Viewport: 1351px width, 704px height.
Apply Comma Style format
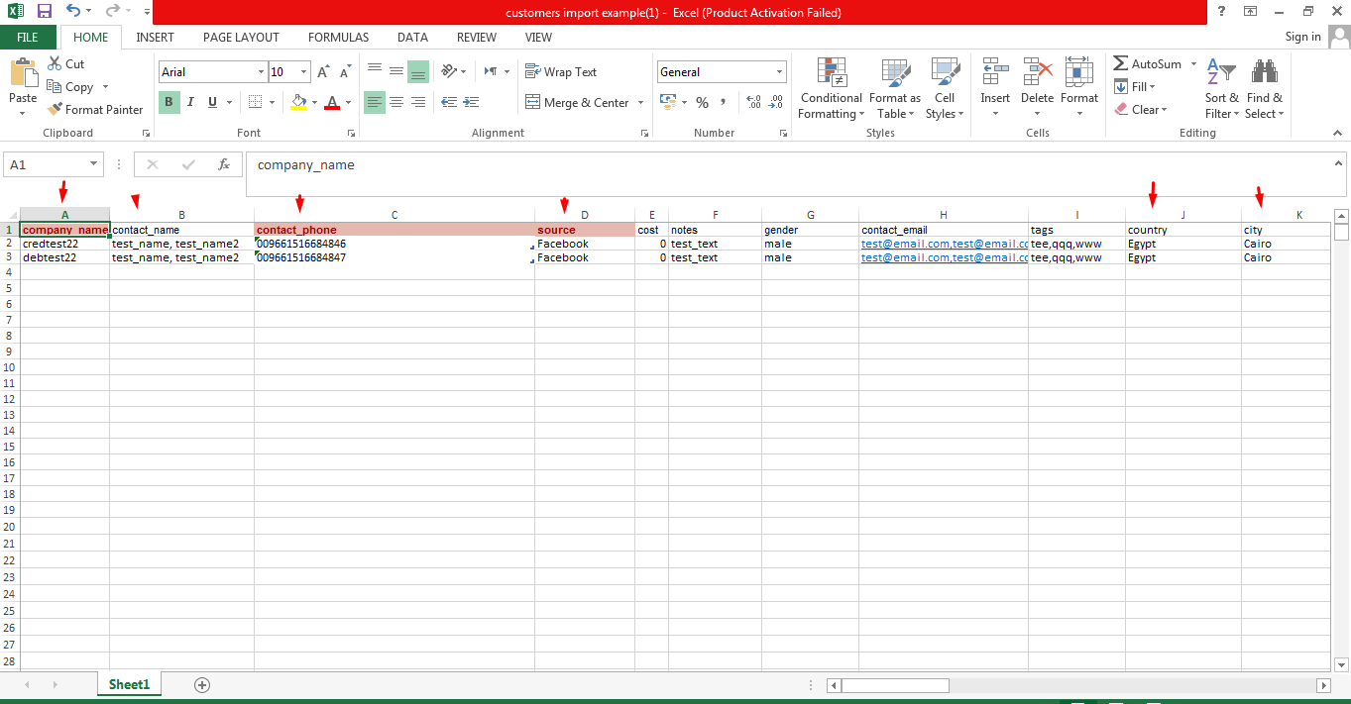[x=723, y=102]
